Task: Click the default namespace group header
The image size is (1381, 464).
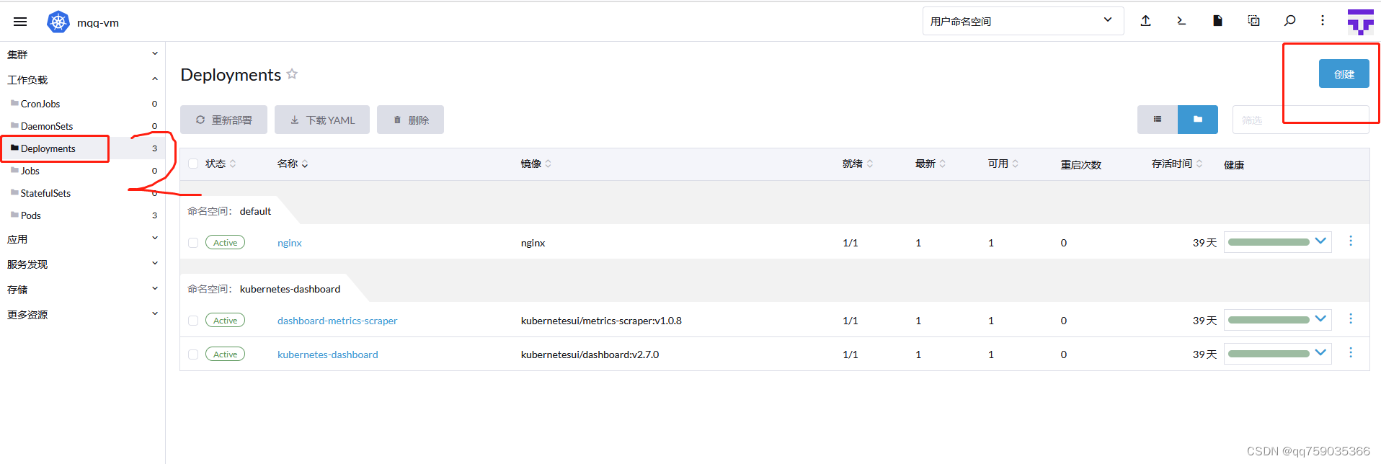Action: point(230,211)
